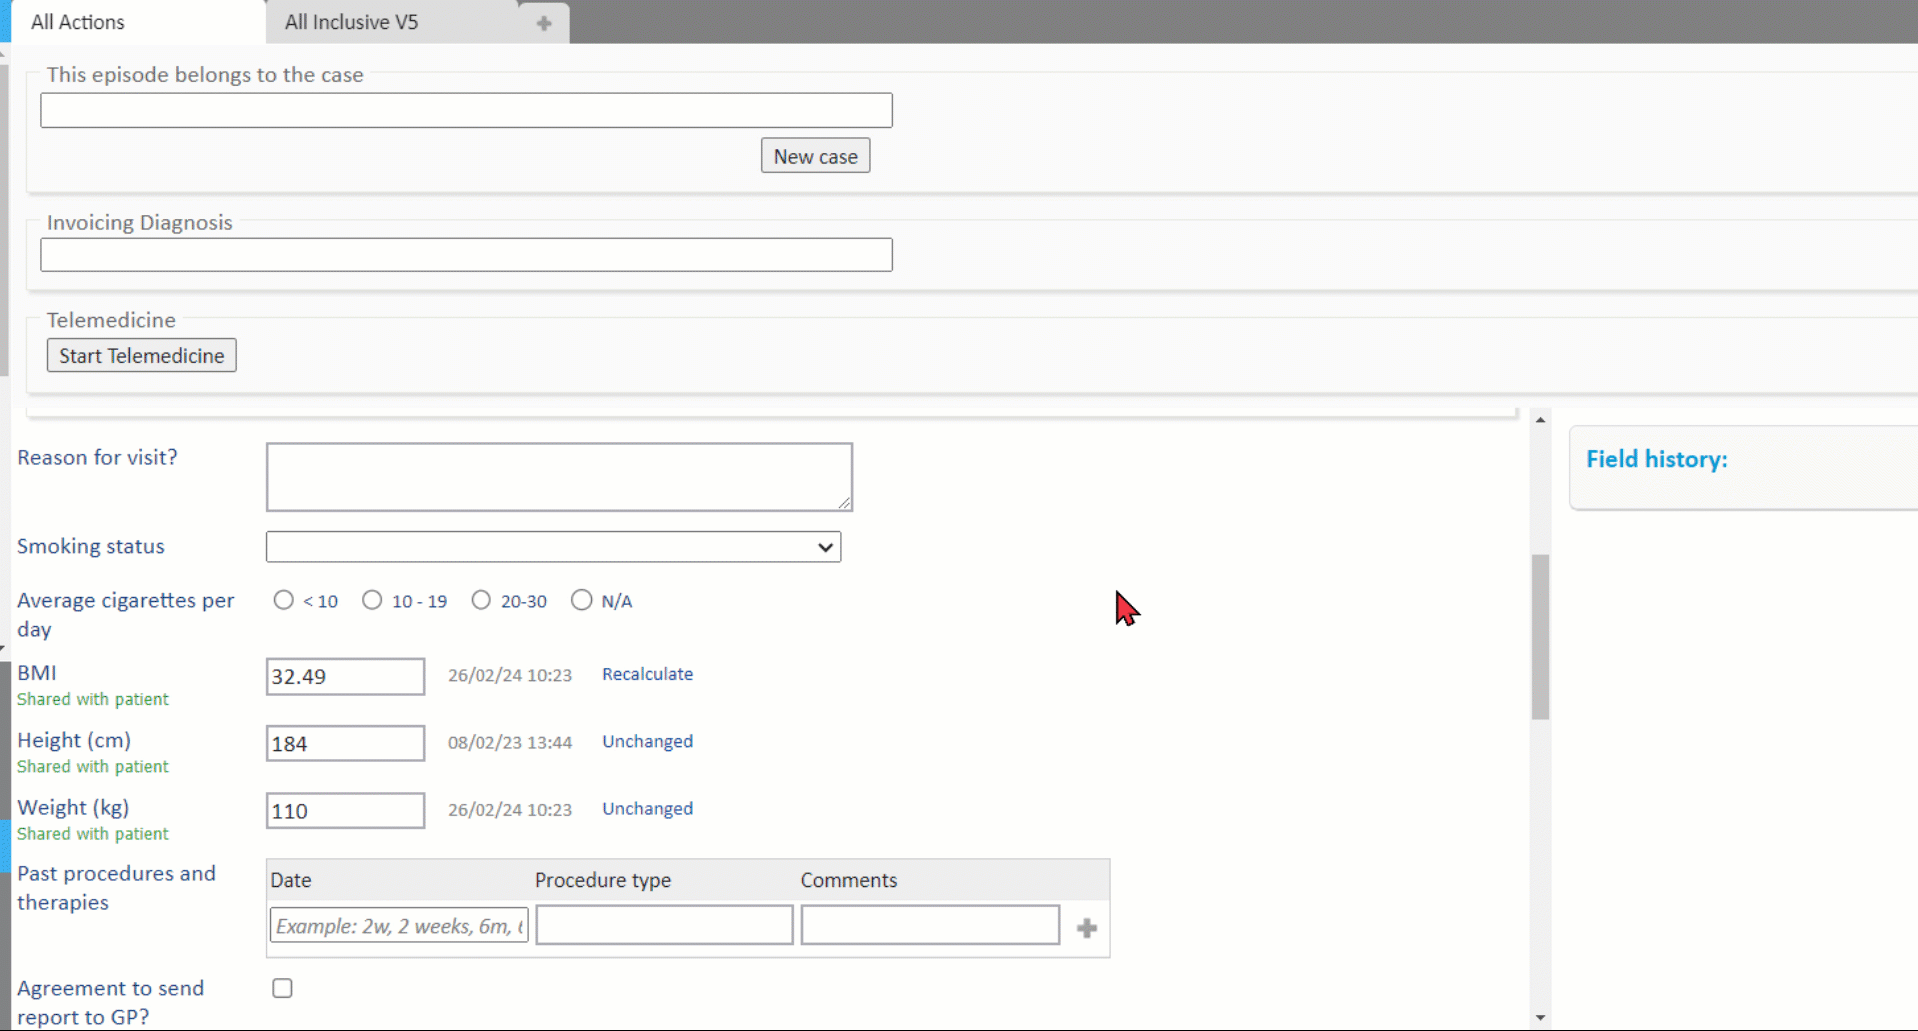Image resolution: width=1918 pixels, height=1031 pixels.
Task: Focus the Reason for visit text area
Action: (558, 477)
